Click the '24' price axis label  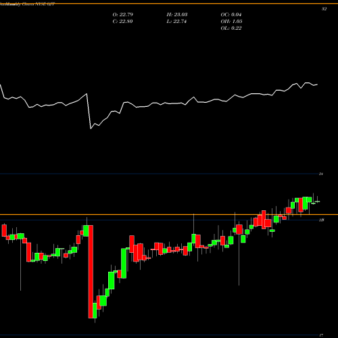[321, 174]
